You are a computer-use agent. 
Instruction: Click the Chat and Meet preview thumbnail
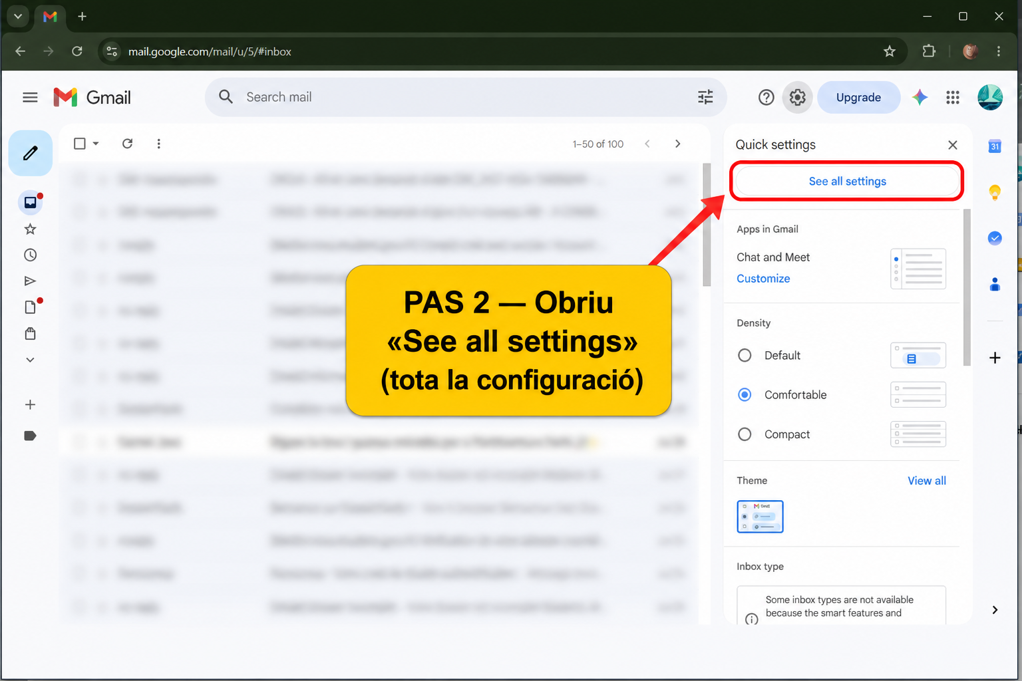[x=918, y=269]
